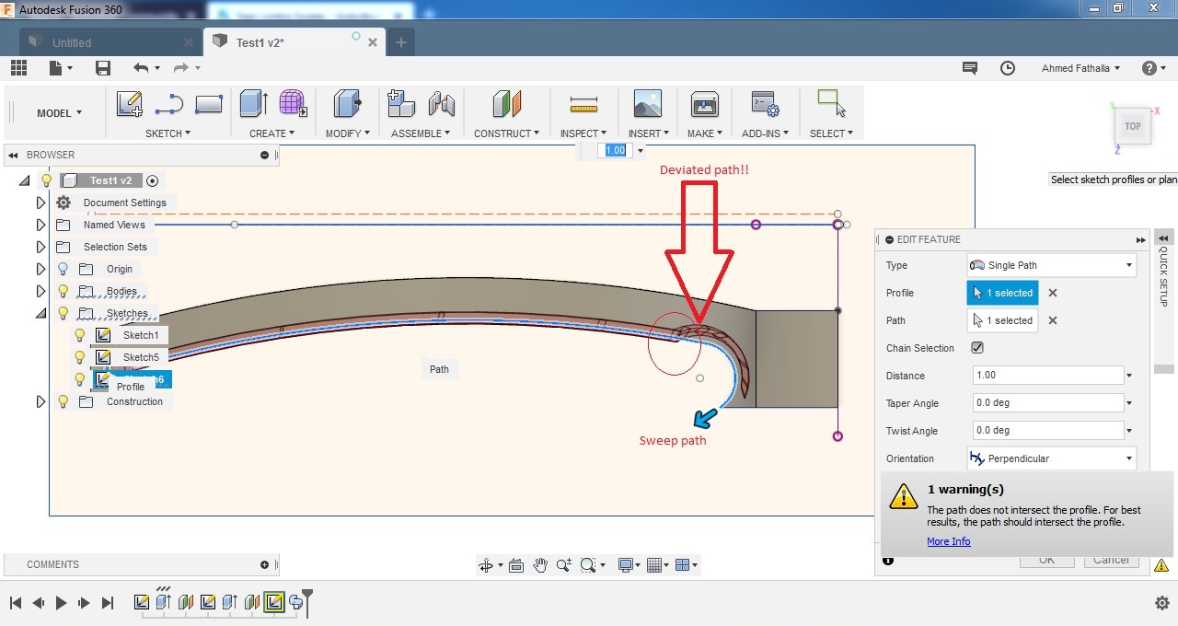The image size is (1178, 626).
Task: Click the Zoom tool on navigation bar
Action: pos(562,564)
